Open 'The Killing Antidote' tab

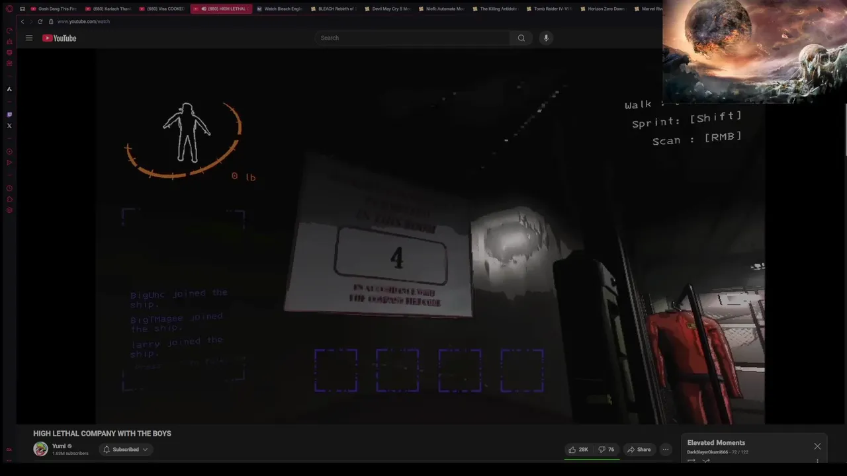click(x=496, y=9)
